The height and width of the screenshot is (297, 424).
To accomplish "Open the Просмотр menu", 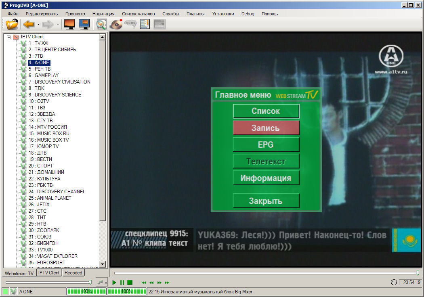I will click(75, 14).
